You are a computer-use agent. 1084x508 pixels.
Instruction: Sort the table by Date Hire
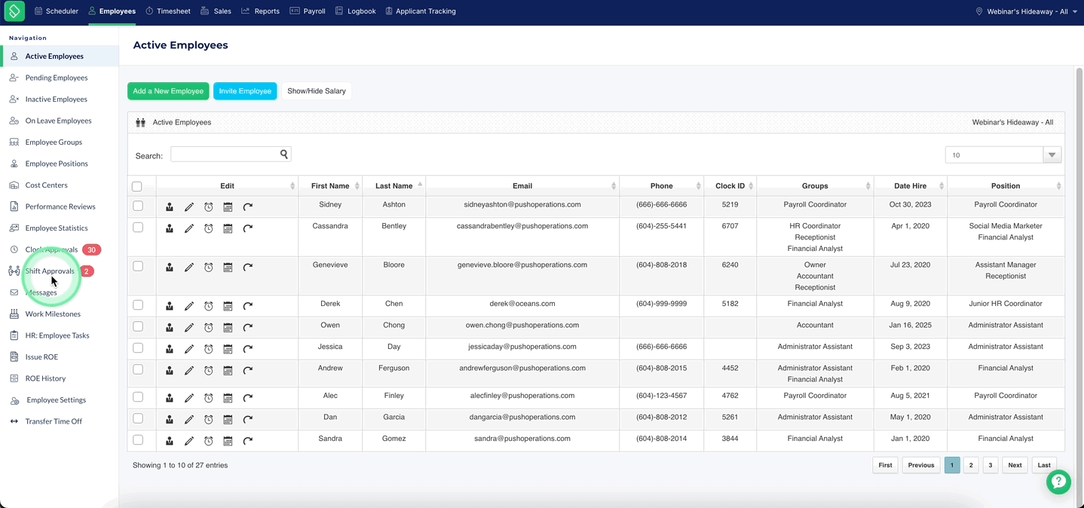910,185
